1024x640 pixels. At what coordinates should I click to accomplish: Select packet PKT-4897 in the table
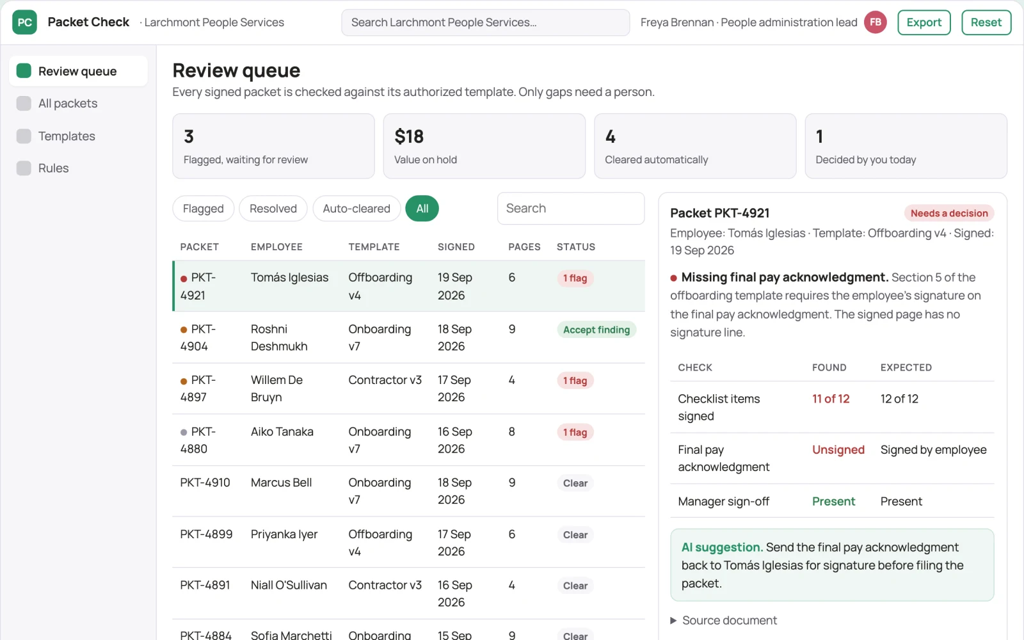[x=408, y=388]
